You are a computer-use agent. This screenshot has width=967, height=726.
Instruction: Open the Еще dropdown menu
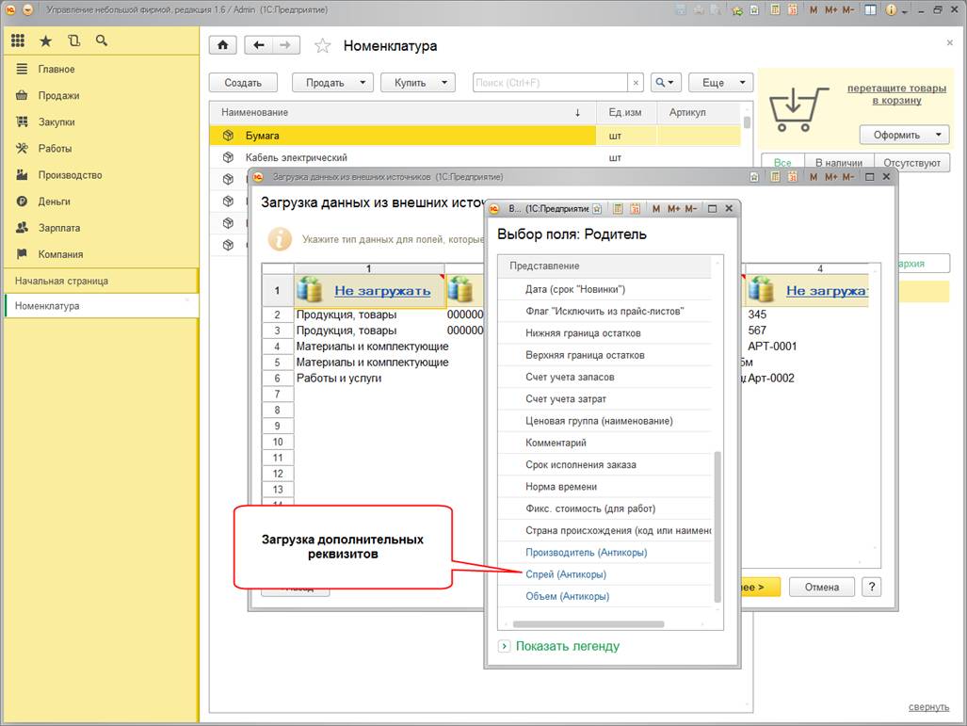720,83
